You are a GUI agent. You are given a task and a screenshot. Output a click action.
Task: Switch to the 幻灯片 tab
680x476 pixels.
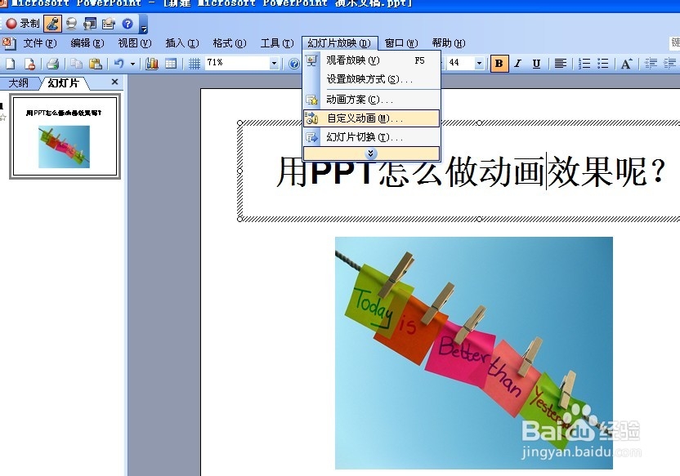[64, 82]
